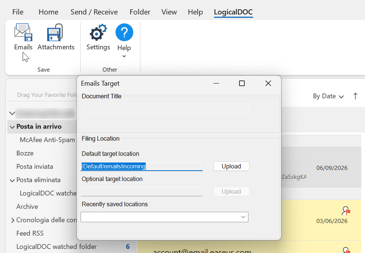The width and height of the screenshot is (365, 253).
Task: Collapse the Posta in arrivo folder
Action: pos(12,127)
